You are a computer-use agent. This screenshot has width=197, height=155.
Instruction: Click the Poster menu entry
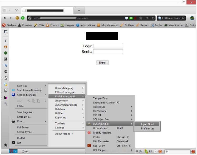coord(110,137)
